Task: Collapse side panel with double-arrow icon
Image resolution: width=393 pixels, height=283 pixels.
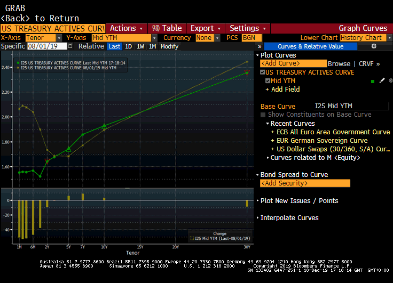Action: [260, 46]
